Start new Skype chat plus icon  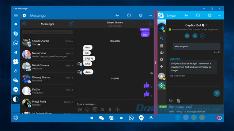(x=162, y=66)
